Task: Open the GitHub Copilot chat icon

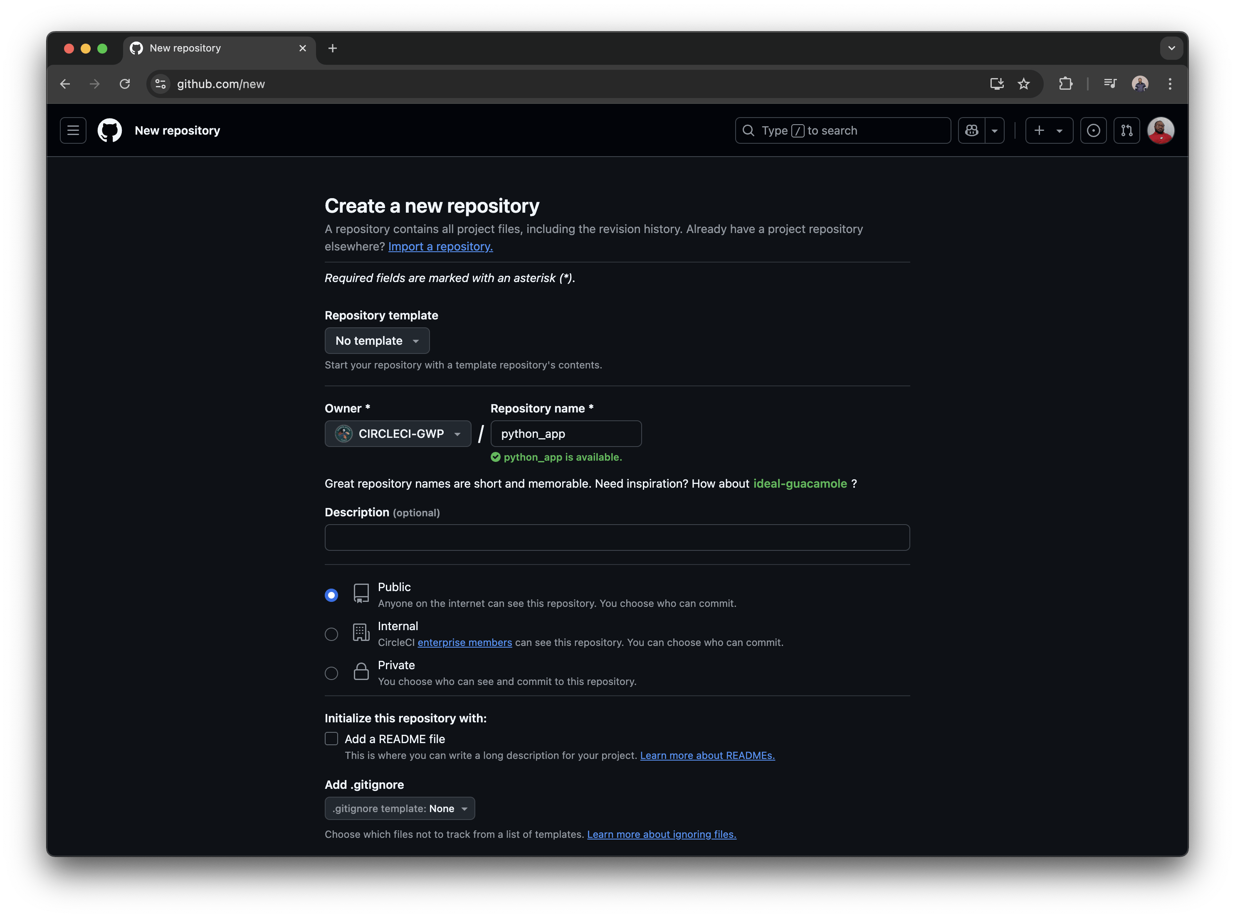Action: pos(971,130)
